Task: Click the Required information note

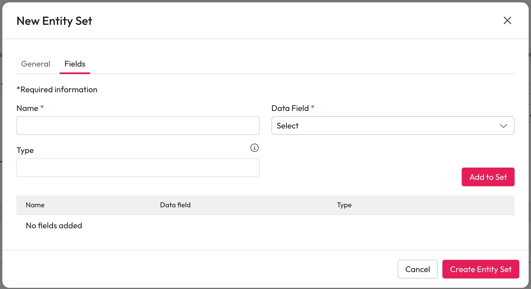Action: [x=57, y=90]
